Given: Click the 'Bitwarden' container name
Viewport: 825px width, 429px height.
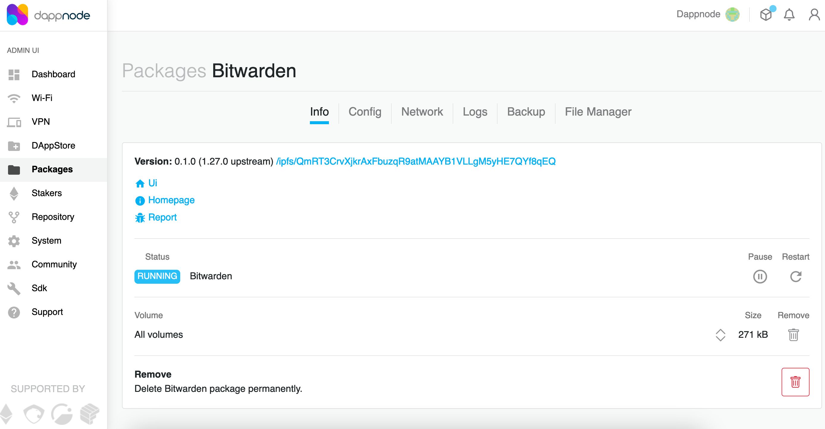Looking at the screenshot, I should [211, 276].
